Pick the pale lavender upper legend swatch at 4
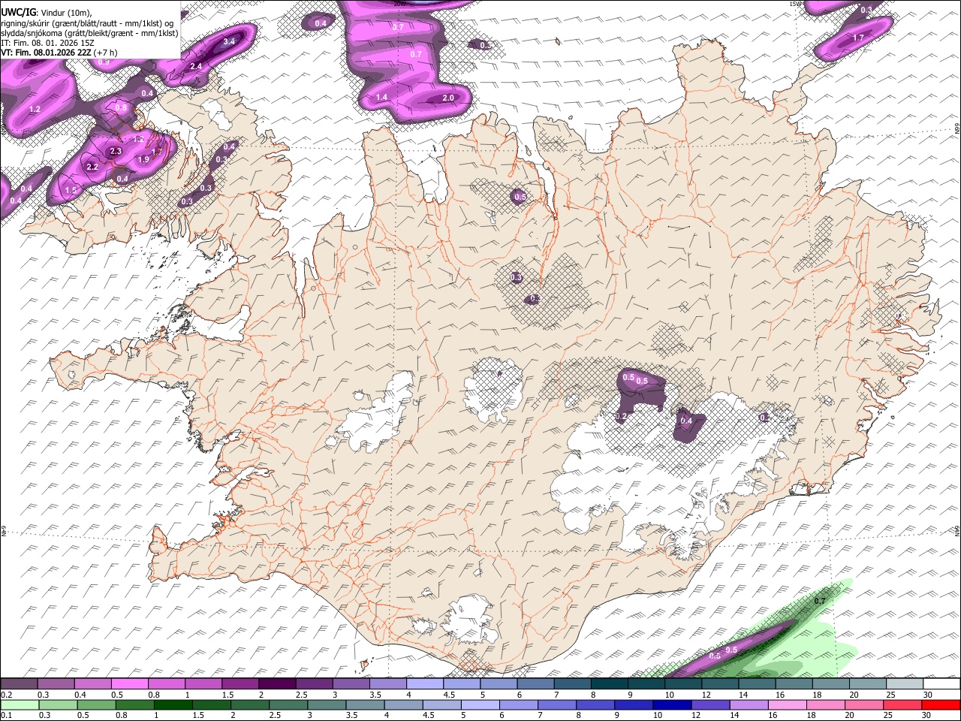 pos(423,684)
